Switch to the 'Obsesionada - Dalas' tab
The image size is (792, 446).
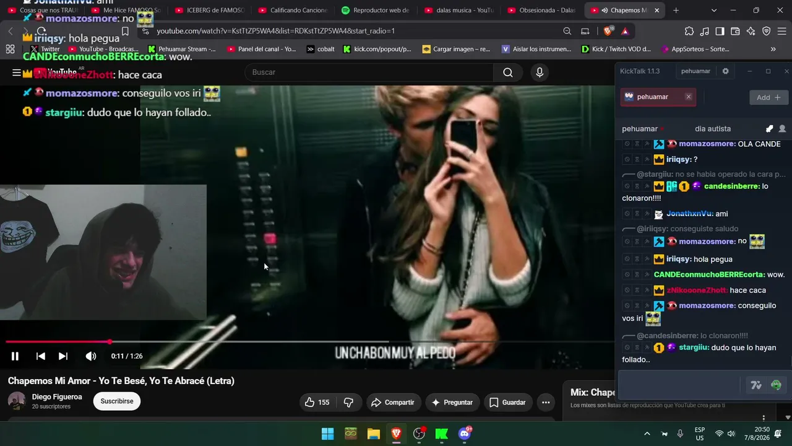(x=542, y=11)
